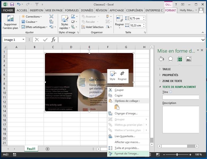Expand the PROPRIÉTÉS section
Screen dimensions: 207x159
pyautogui.click(x=170, y=75)
